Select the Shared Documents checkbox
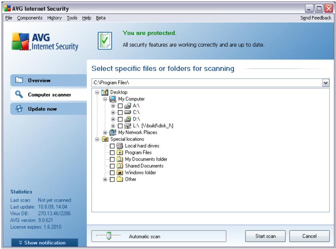The height and width of the screenshot is (249, 336). (112, 166)
